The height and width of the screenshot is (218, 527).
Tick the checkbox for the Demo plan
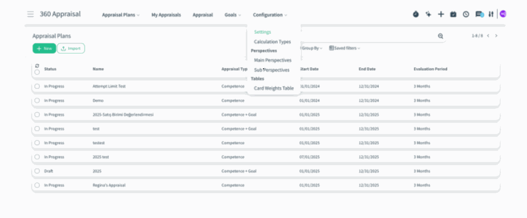(x=37, y=100)
